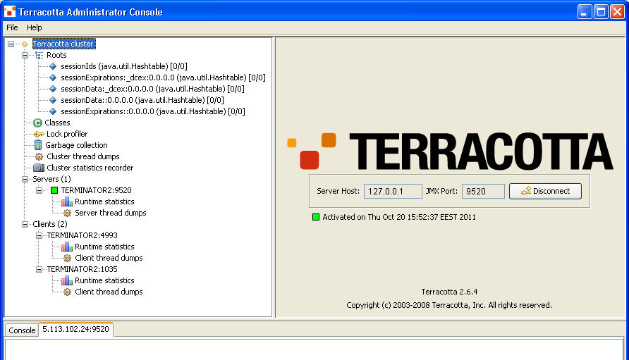Click the Terracotta cluster diamond icon

pyautogui.click(x=25, y=44)
